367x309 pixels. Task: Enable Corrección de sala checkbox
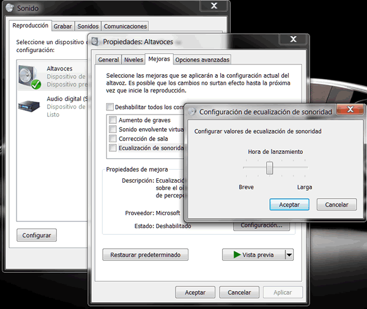[x=113, y=139]
